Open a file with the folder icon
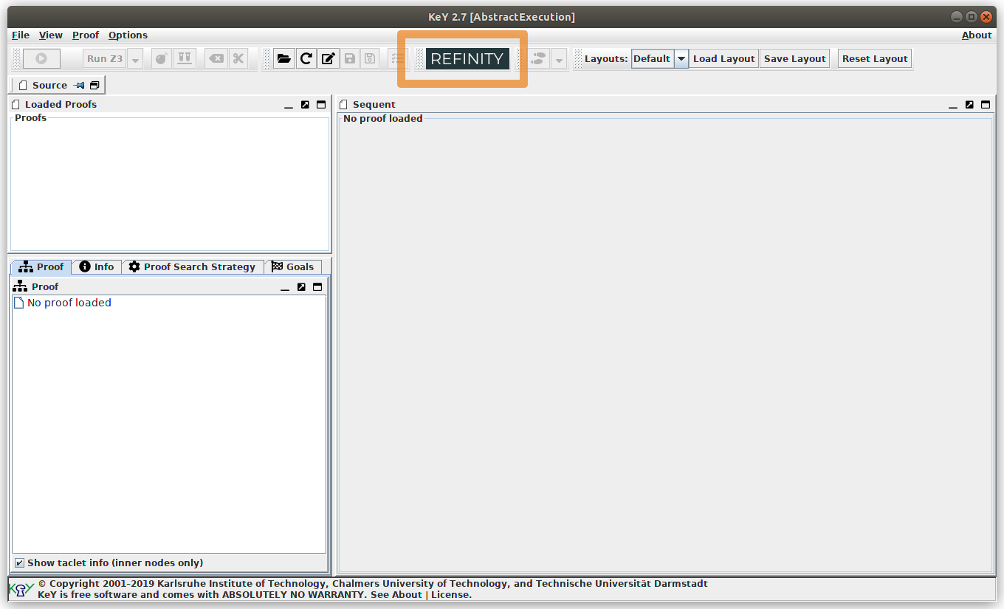 (283, 59)
